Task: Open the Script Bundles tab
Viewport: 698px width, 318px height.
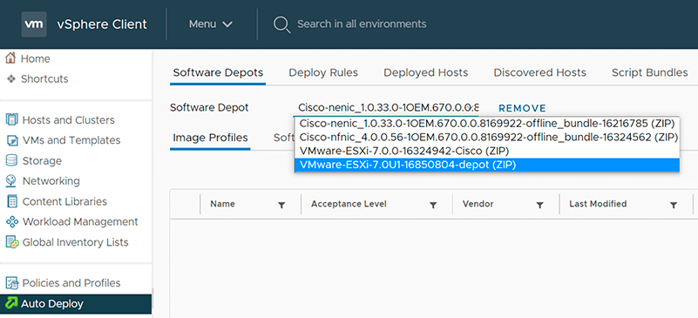Action: tap(649, 72)
